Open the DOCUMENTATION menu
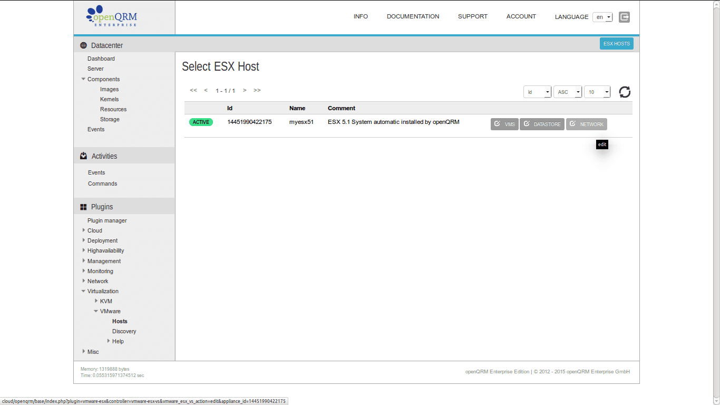 (x=413, y=16)
